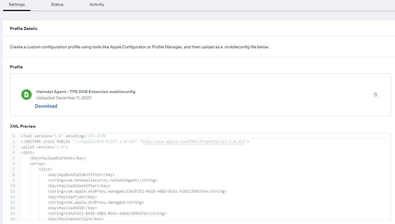Click the DOCTYPE plist PUBLIC line
Viewport: 395px width, 224px height.
pos(135,142)
